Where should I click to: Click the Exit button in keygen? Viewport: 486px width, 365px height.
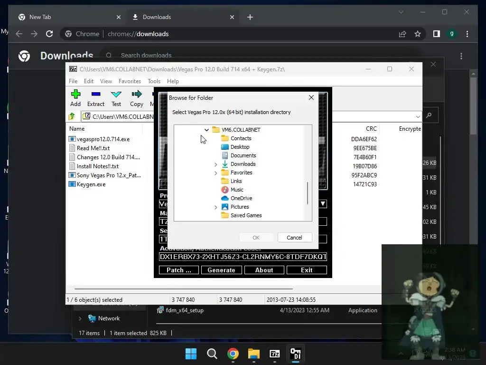coord(307,270)
